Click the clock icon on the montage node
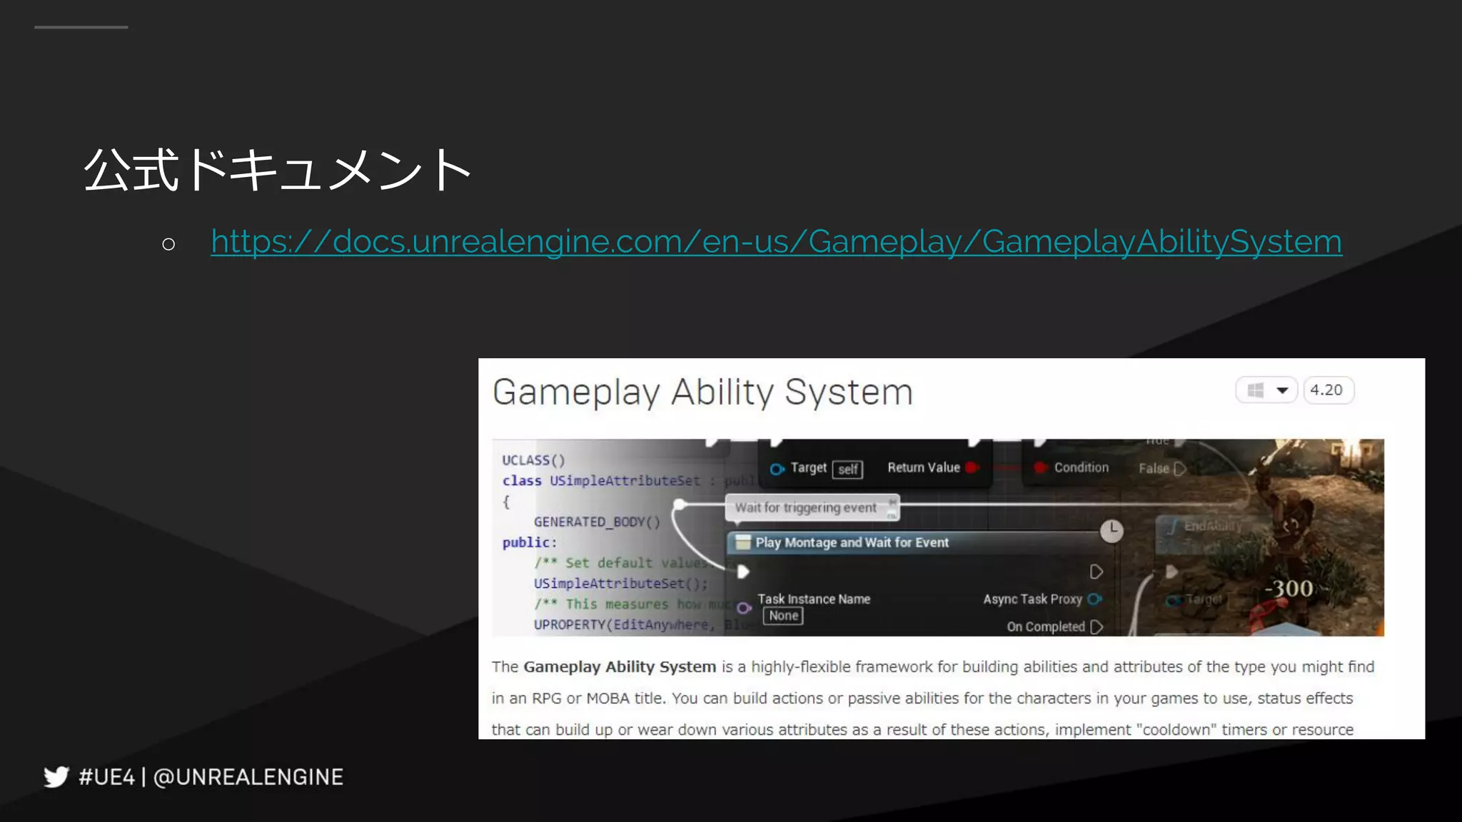Screen dimensions: 1462x822 pos(1111,531)
